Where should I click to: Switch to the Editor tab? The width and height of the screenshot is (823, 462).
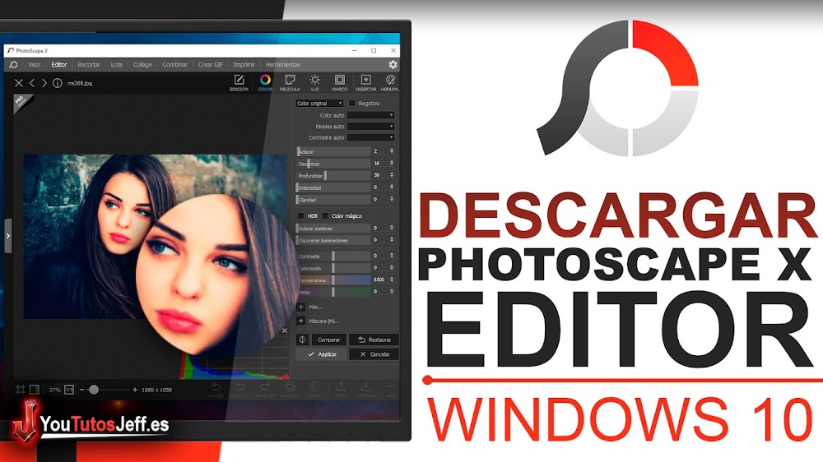coord(58,64)
